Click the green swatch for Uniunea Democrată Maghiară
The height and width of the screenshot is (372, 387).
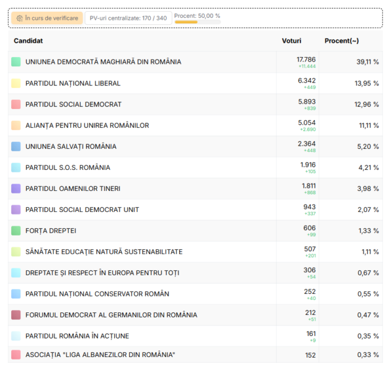16,62
